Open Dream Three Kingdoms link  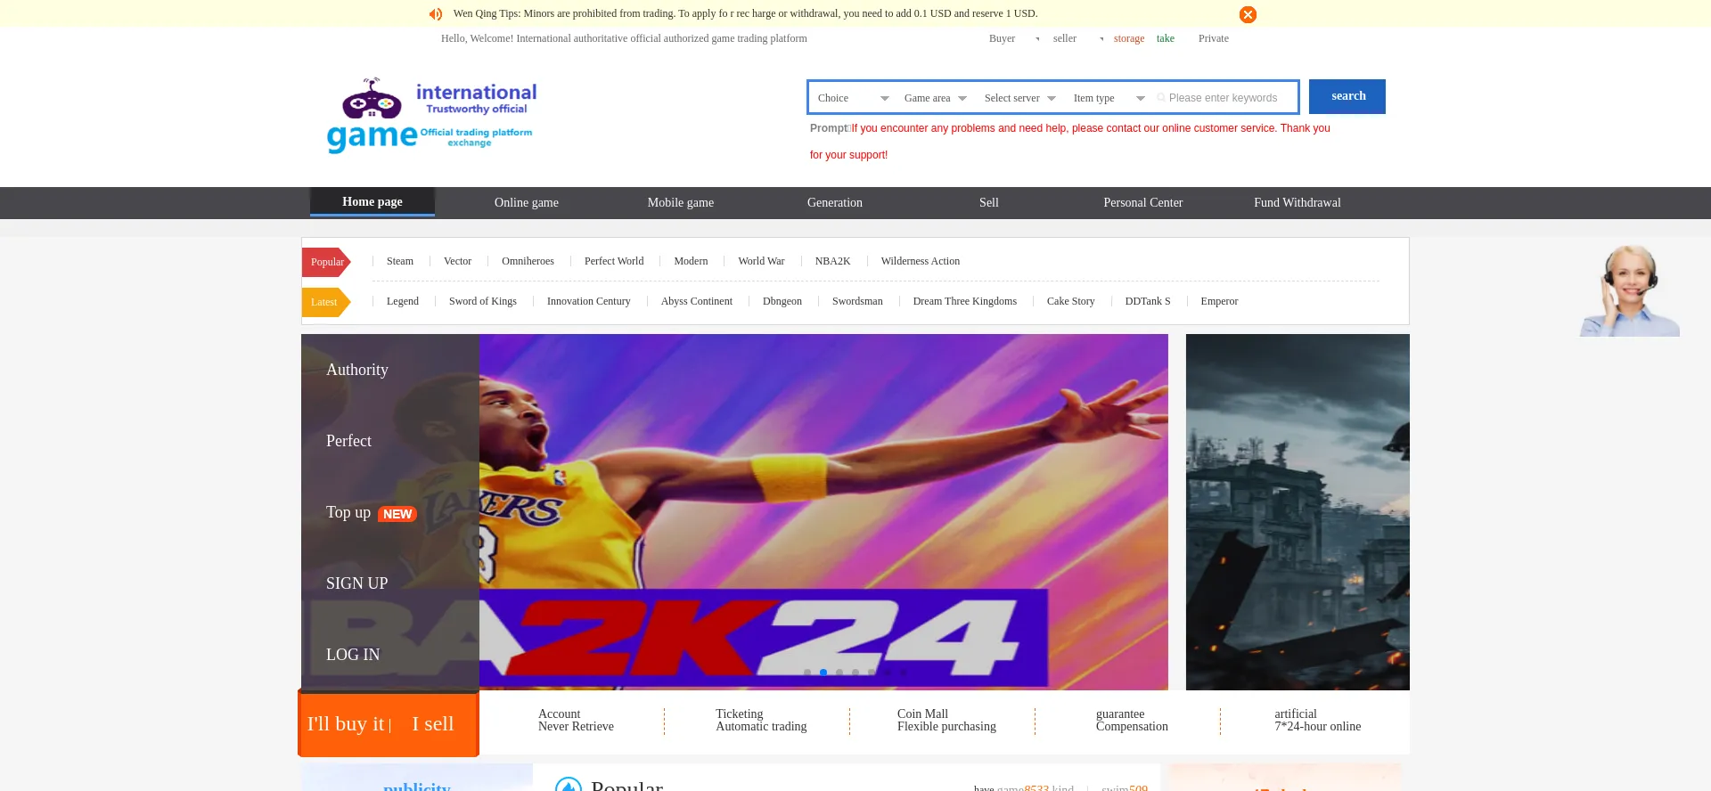[x=965, y=301]
